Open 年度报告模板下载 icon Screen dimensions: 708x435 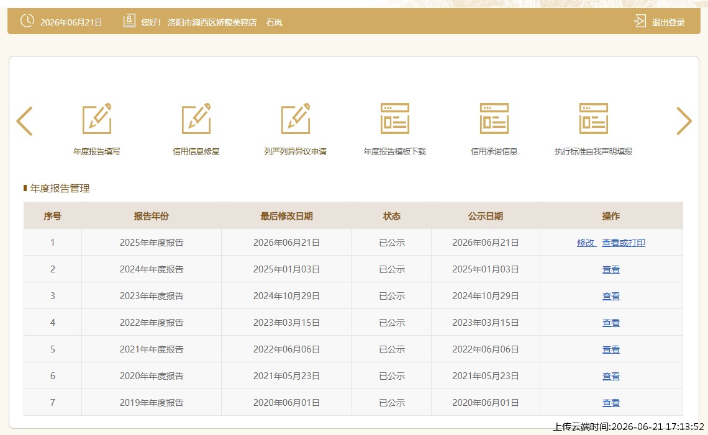point(394,119)
